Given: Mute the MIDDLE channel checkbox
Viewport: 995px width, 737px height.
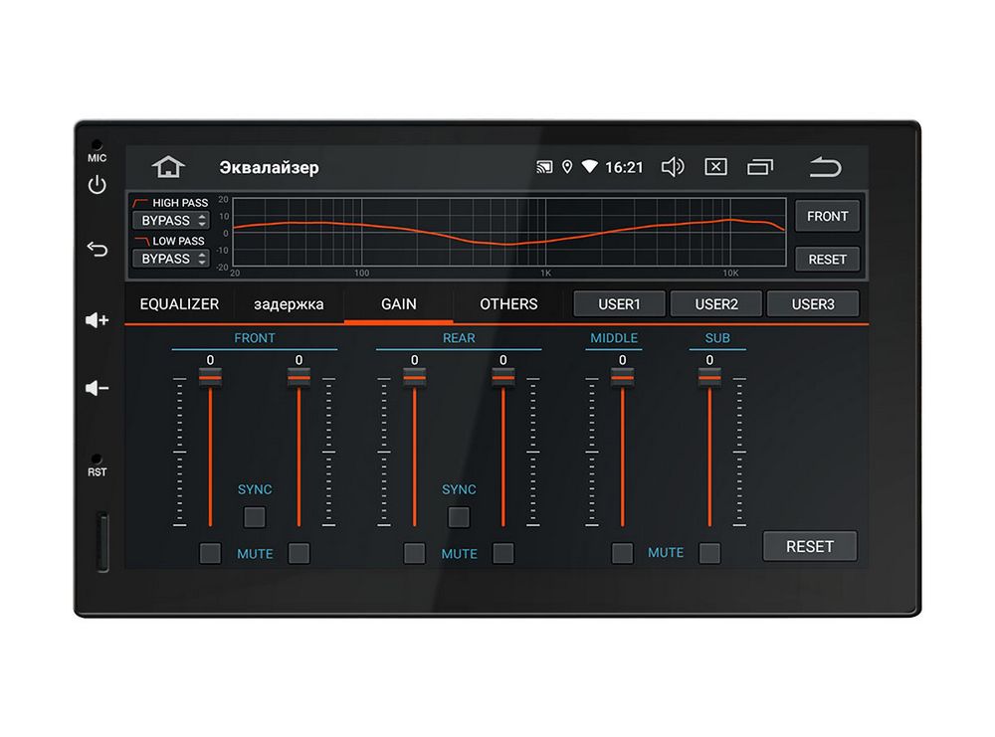Looking at the screenshot, I should [622, 553].
